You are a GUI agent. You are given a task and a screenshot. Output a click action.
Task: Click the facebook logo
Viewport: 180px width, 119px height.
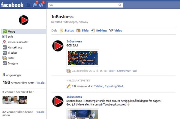coord(12,5)
